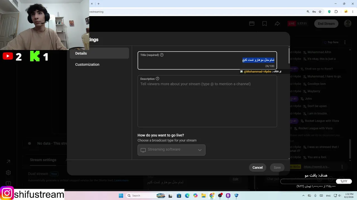Click the left sidebar feedback icon
The height and width of the screenshot is (200, 357).
pos(8,183)
